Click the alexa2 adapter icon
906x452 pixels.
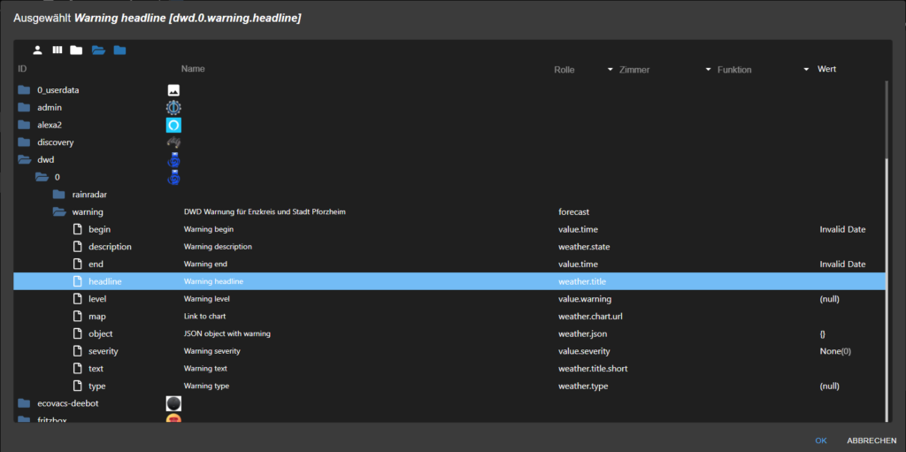tap(173, 125)
